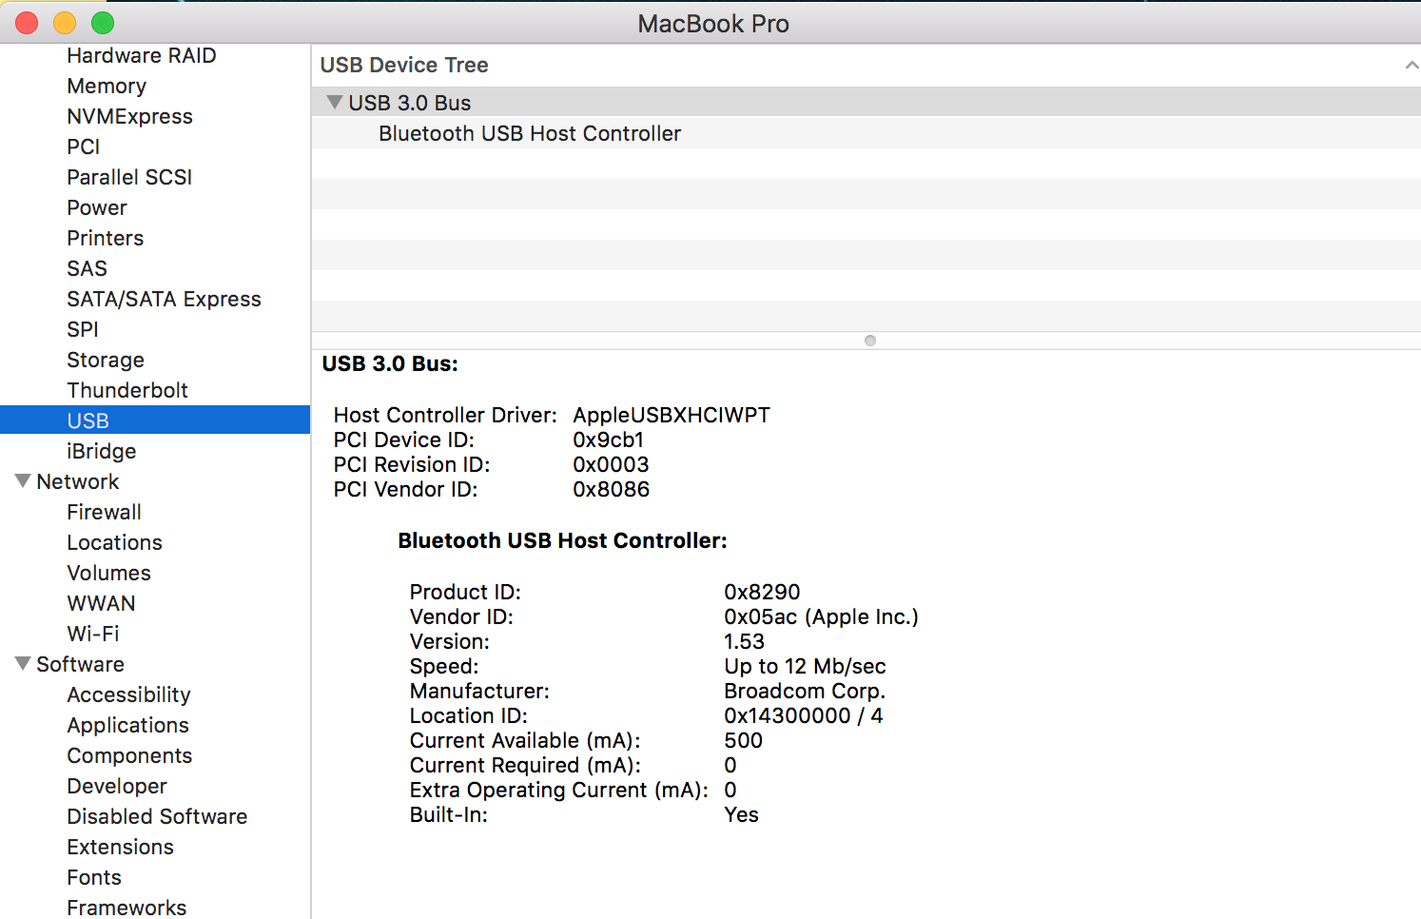This screenshot has height=919, width=1421.
Task: Click the USB 3.0 Bus: details heading
Action: pos(390,363)
